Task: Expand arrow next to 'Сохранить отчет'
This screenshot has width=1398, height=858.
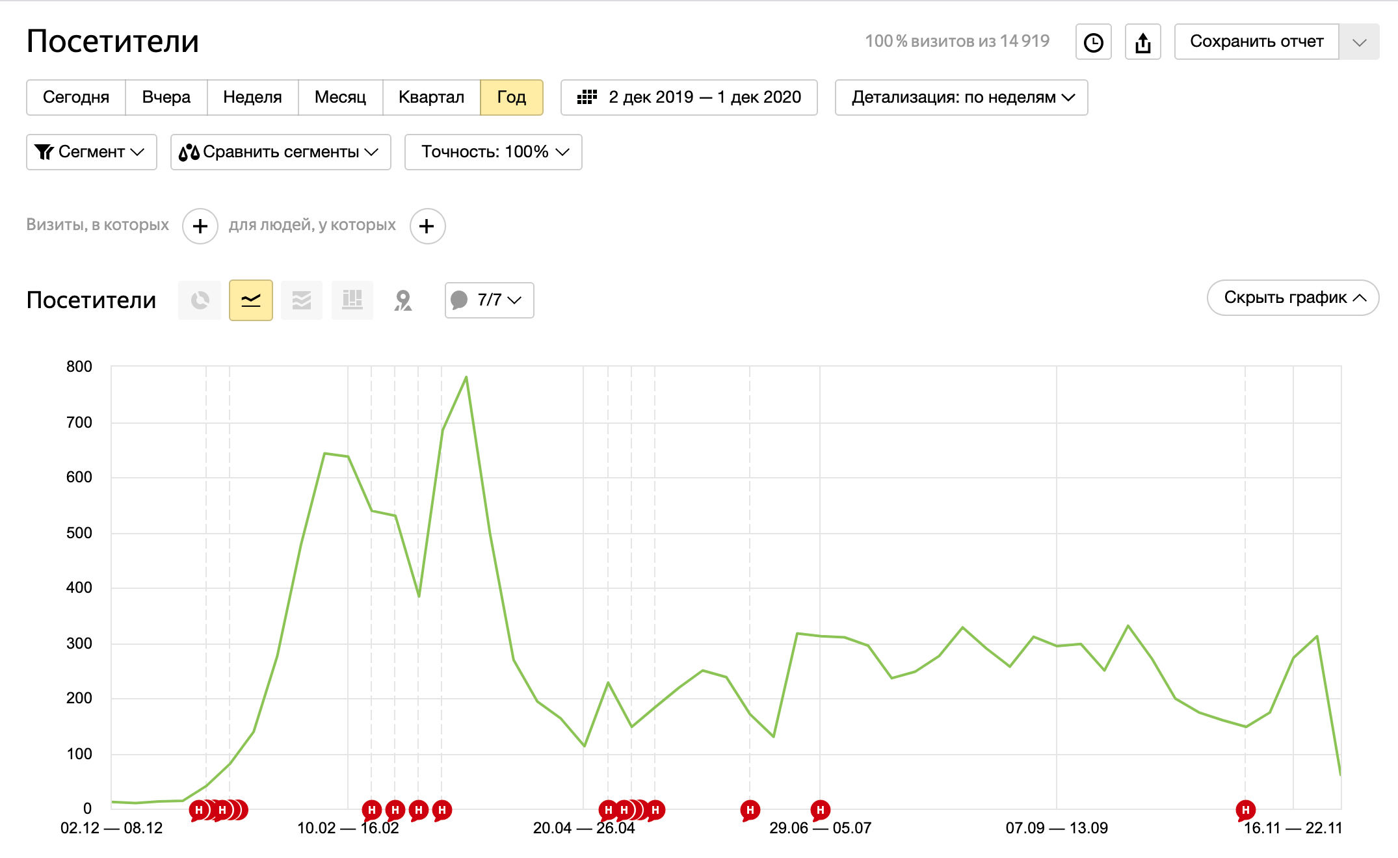Action: click(x=1358, y=42)
